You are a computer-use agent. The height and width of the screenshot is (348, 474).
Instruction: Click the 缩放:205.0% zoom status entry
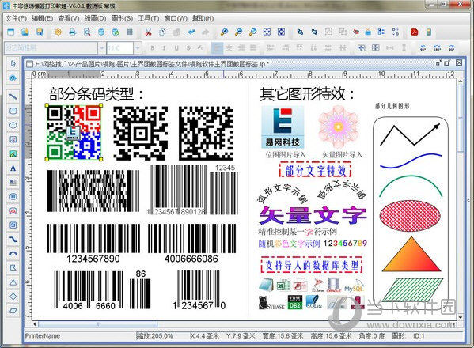(x=155, y=336)
